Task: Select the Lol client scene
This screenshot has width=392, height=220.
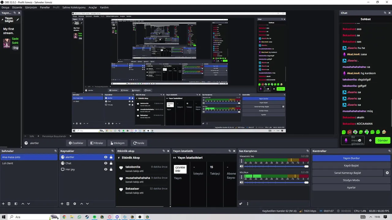Action: [29, 163]
